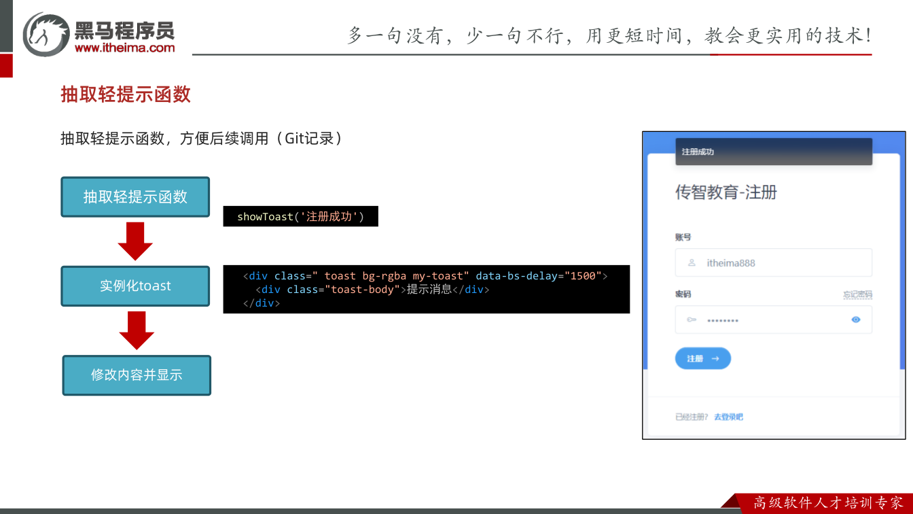Click the 传智教育-注册 heading
Image resolution: width=913 pixels, height=514 pixels.
click(x=726, y=192)
